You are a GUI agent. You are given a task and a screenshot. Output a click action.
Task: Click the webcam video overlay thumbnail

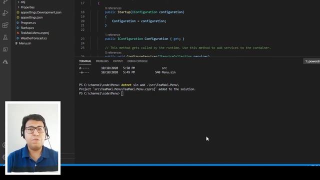pyautogui.click(x=33, y=138)
